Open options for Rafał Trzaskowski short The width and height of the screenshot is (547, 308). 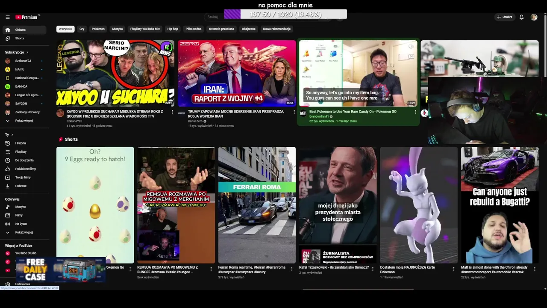[373, 269]
